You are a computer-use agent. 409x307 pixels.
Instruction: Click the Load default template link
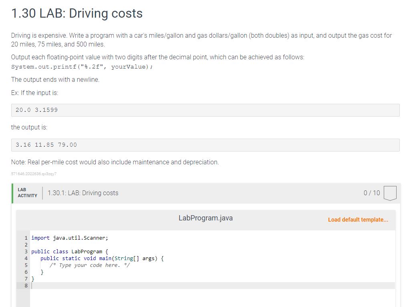pyautogui.click(x=358, y=220)
